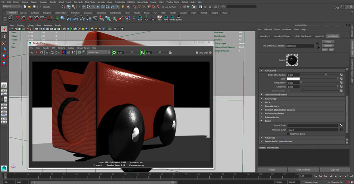Pick the Lasso select tool
Viewport: 354px width, 184px height.
tap(4, 36)
